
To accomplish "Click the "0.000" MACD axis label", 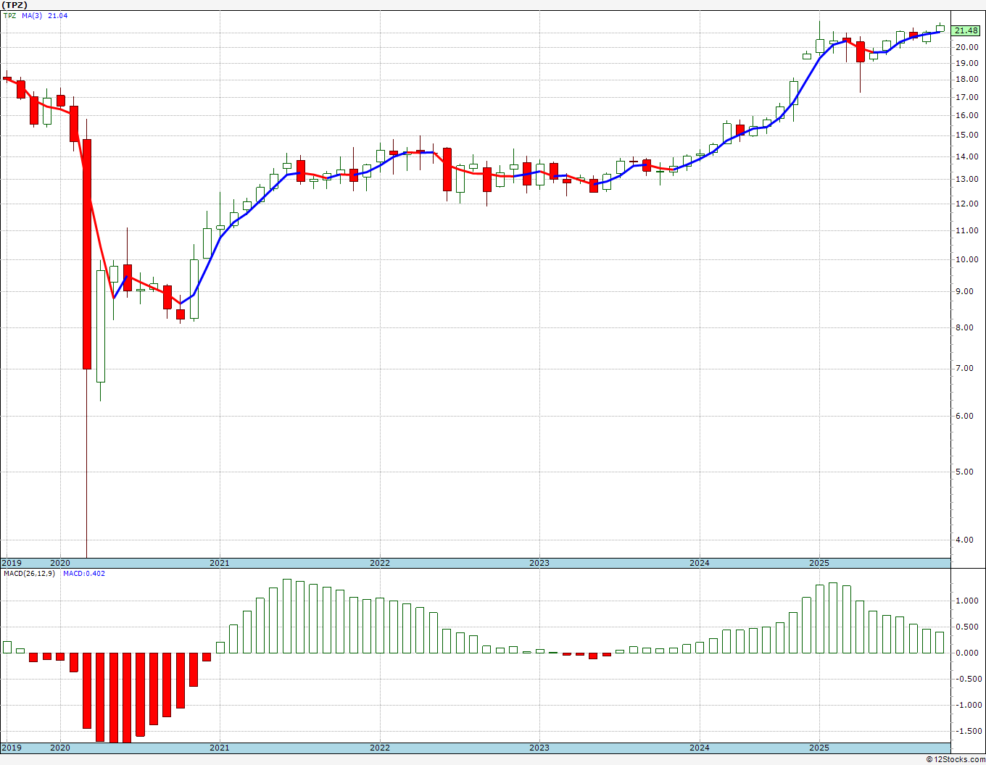I will point(969,653).
